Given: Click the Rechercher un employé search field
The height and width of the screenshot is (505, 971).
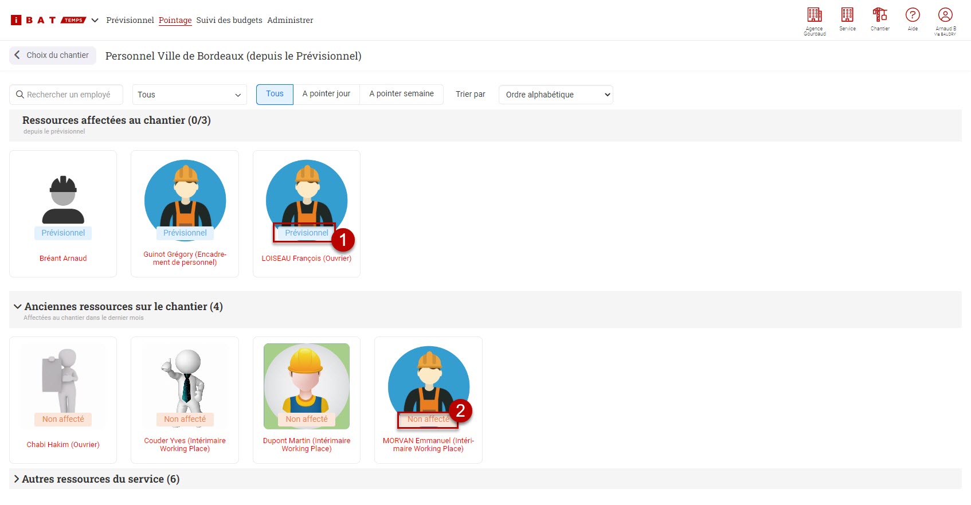Looking at the screenshot, I should click(x=69, y=95).
